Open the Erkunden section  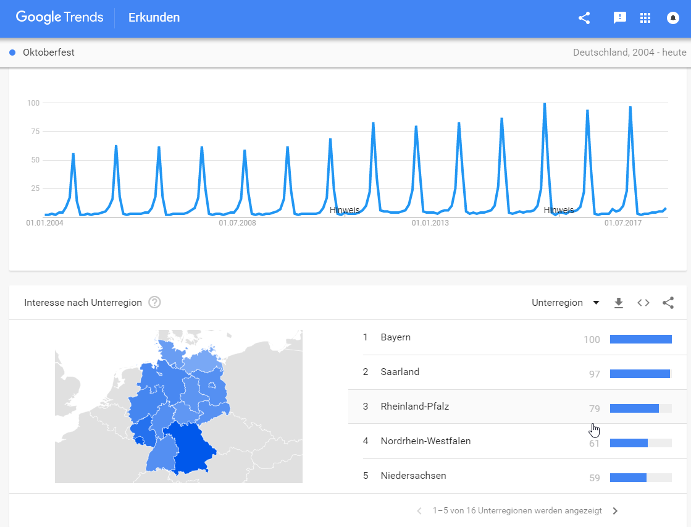tap(154, 18)
